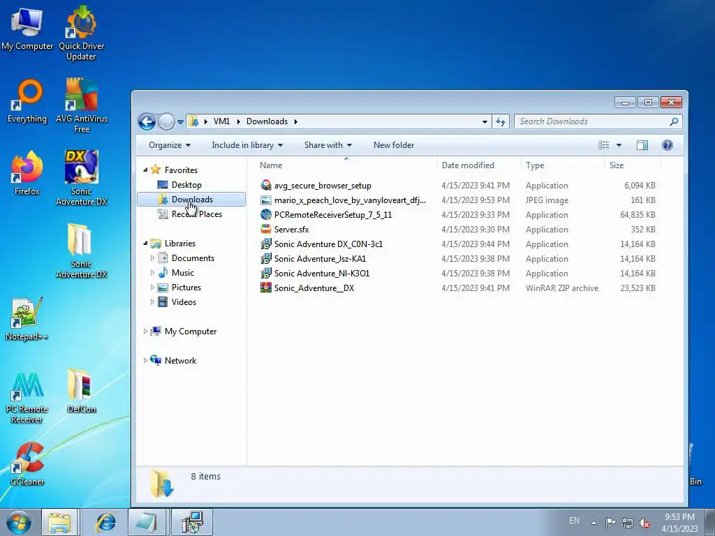Select PC Remote Receiver desktop icon
715x536 pixels.
point(27,397)
